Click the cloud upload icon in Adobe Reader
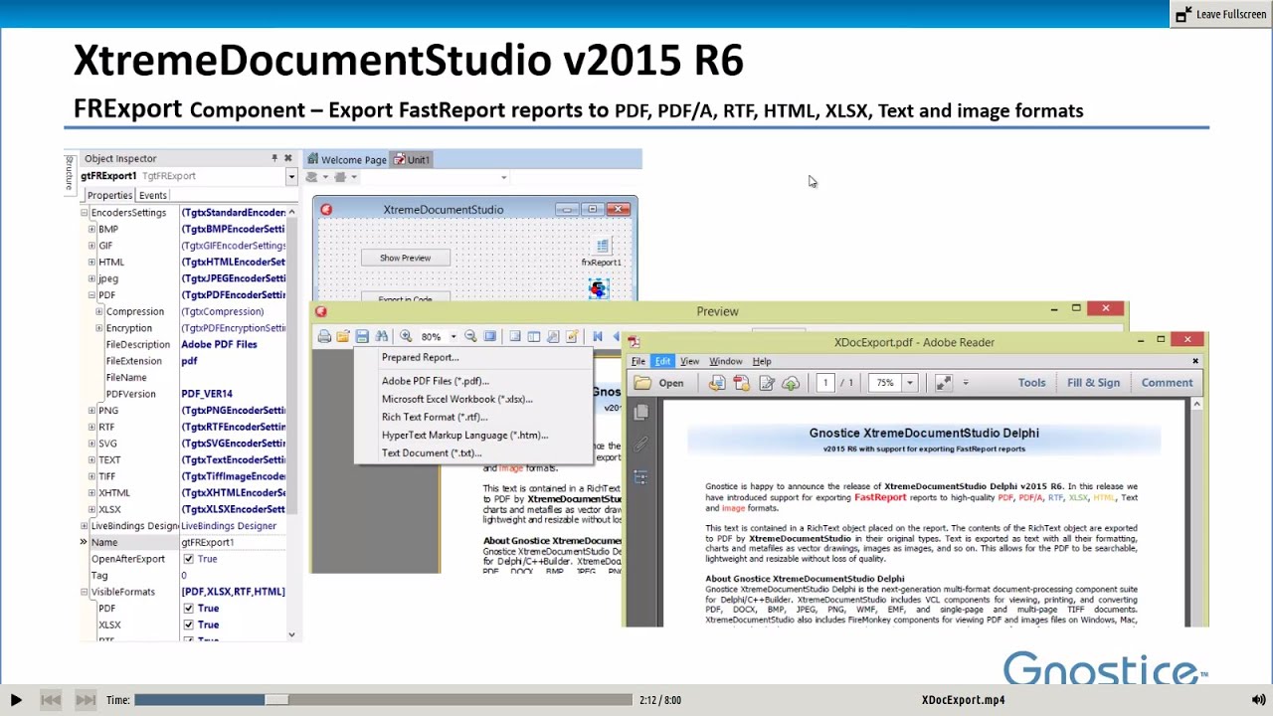Viewport: 1273px width, 716px height. click(x=791, y=383)
